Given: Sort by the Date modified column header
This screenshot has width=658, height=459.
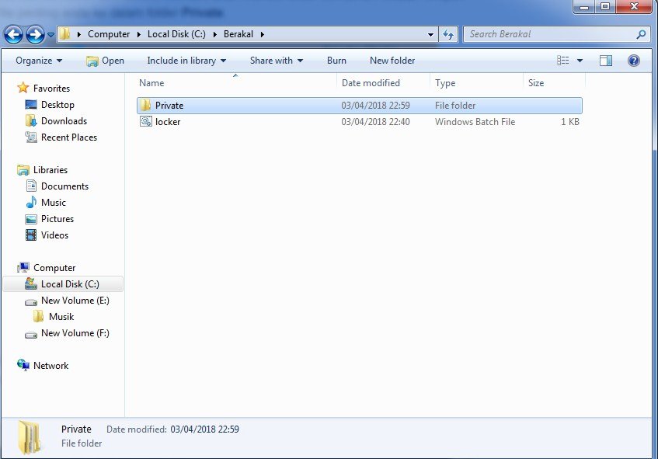Looking at the screenshot, I should [383, 82].
